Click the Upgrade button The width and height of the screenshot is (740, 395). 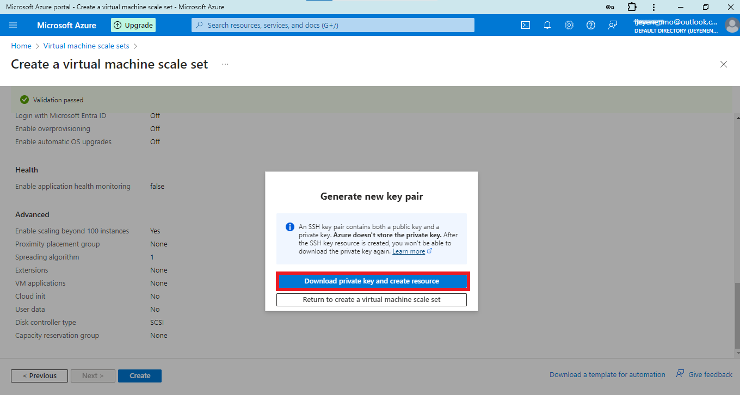[133, 25]
